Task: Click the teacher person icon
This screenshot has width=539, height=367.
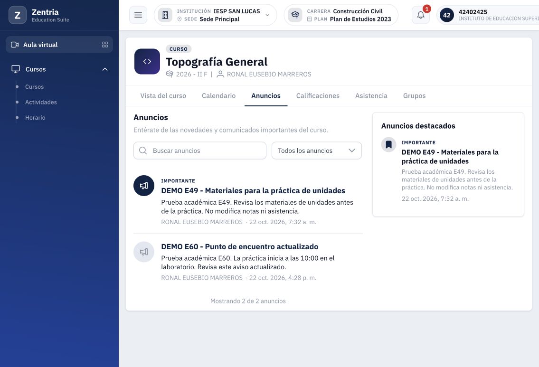Action: coord(220,74)
